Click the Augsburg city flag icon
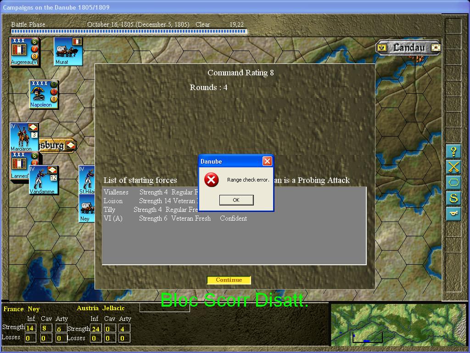This screenshot has width=470, height=353. click(71, 145)
